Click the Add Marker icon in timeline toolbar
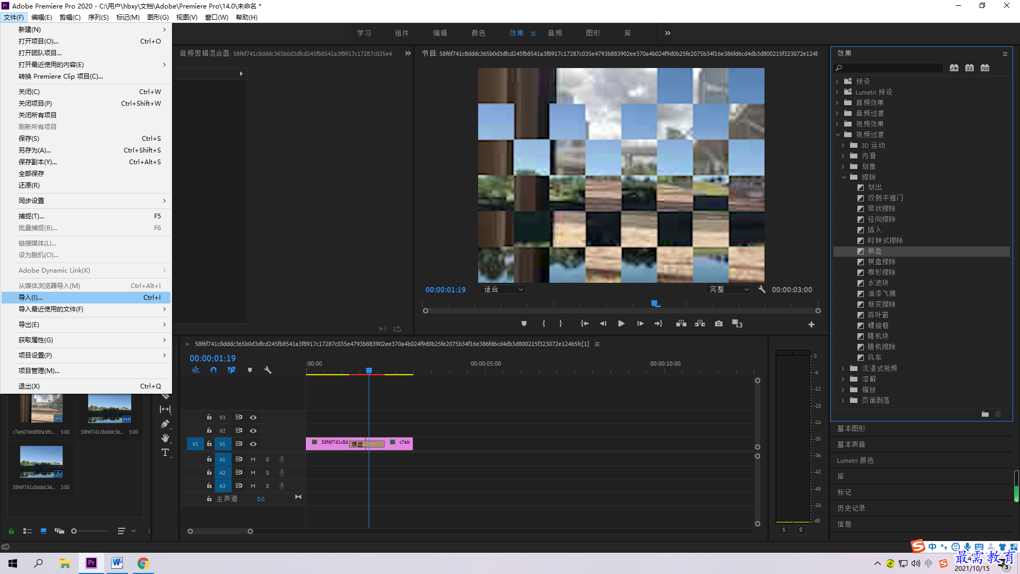The width and height of the screenshot is (1020, 574). [x=250, y=370]
